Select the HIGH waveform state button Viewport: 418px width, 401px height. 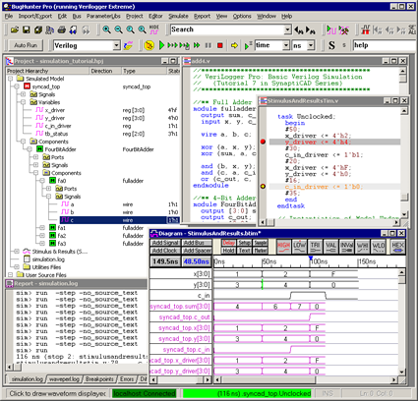point(283,247)
